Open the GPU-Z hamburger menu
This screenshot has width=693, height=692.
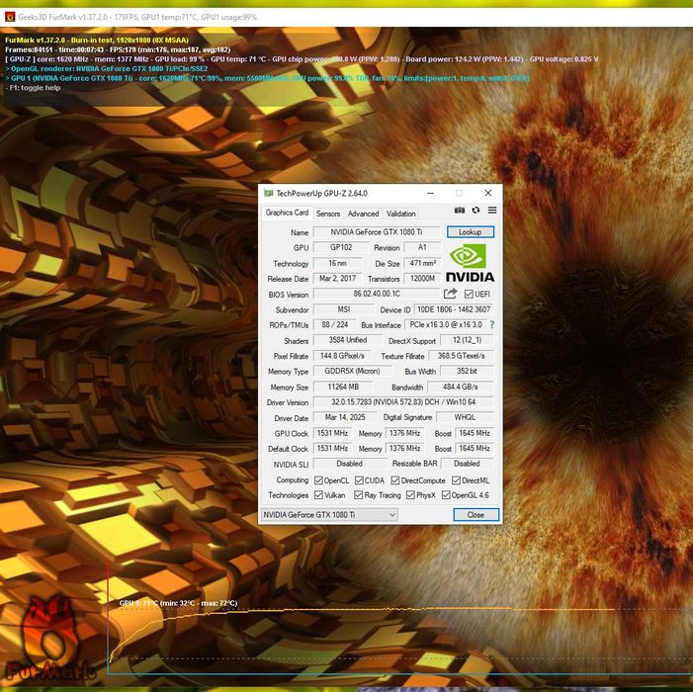click(x=491, y=211)
